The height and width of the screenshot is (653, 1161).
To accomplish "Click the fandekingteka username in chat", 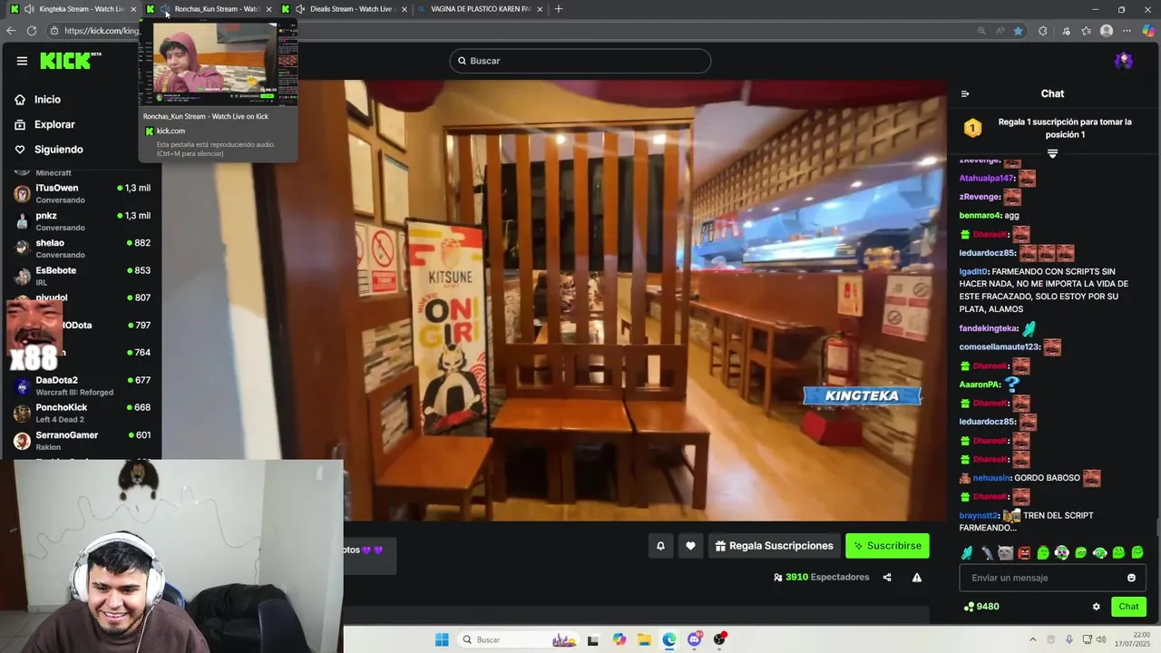I will (989, 328).
